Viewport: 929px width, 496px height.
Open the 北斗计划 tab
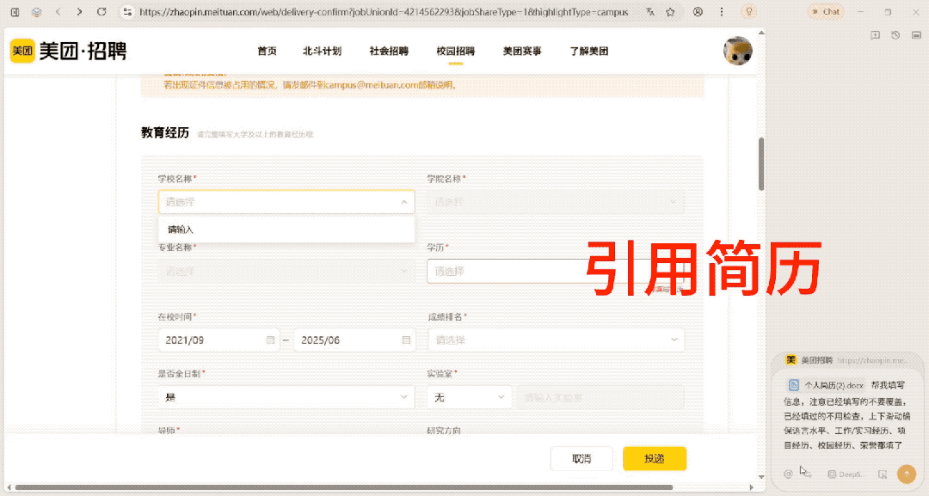point(323,52)
